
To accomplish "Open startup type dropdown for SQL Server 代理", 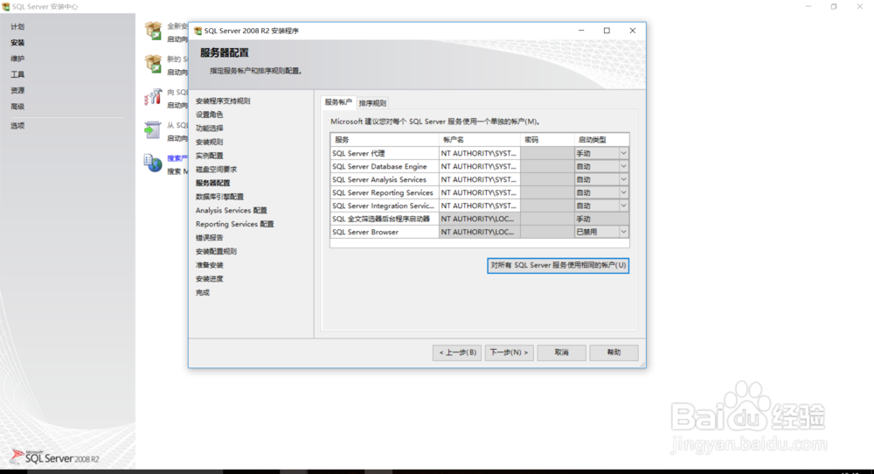I will pos(624,153).
